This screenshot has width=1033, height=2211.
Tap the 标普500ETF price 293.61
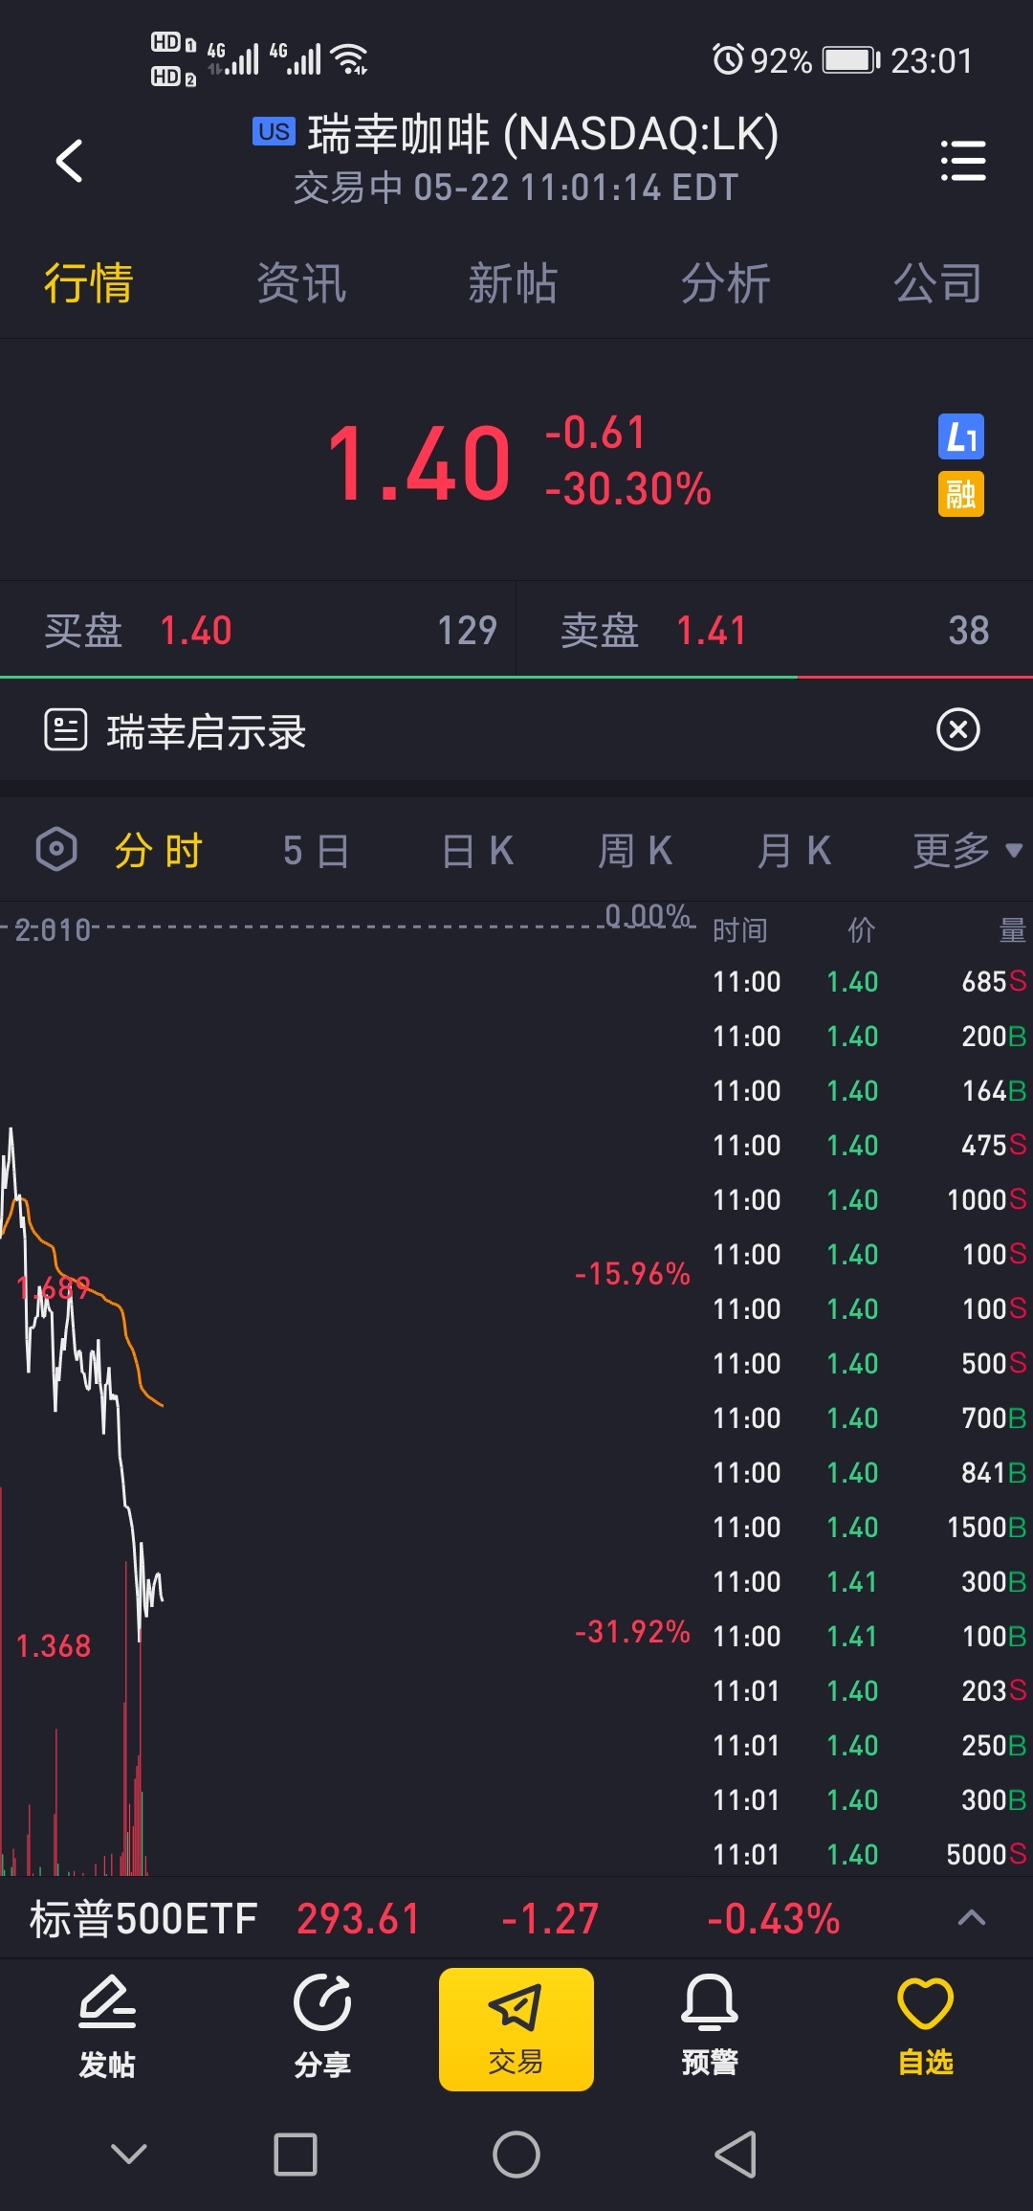[359, 1918]
